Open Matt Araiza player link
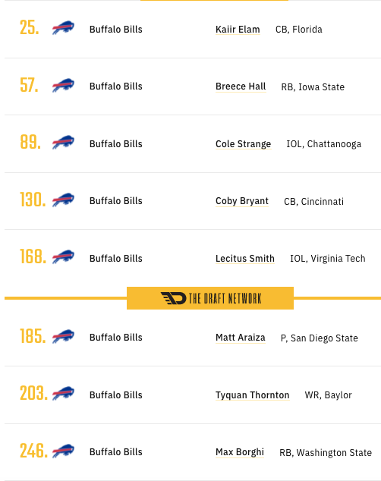Screen dimensions: 381x481 click(x=241, y=338)
